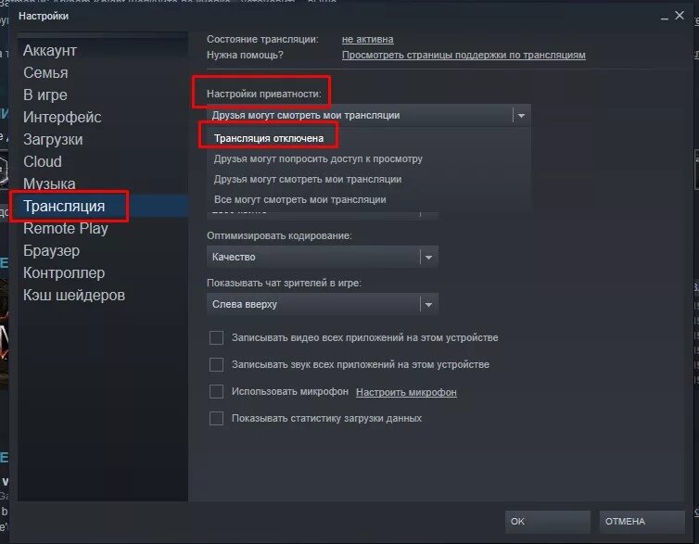
Task: Enable Записывать видео всех приложений checkbox
Action: (x=216, y=337)
